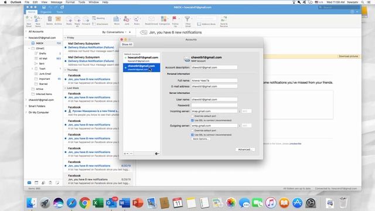Open the Message menu in menu bar
The width and height of the screenshot is (375, 211).
[x=56, y=2]
